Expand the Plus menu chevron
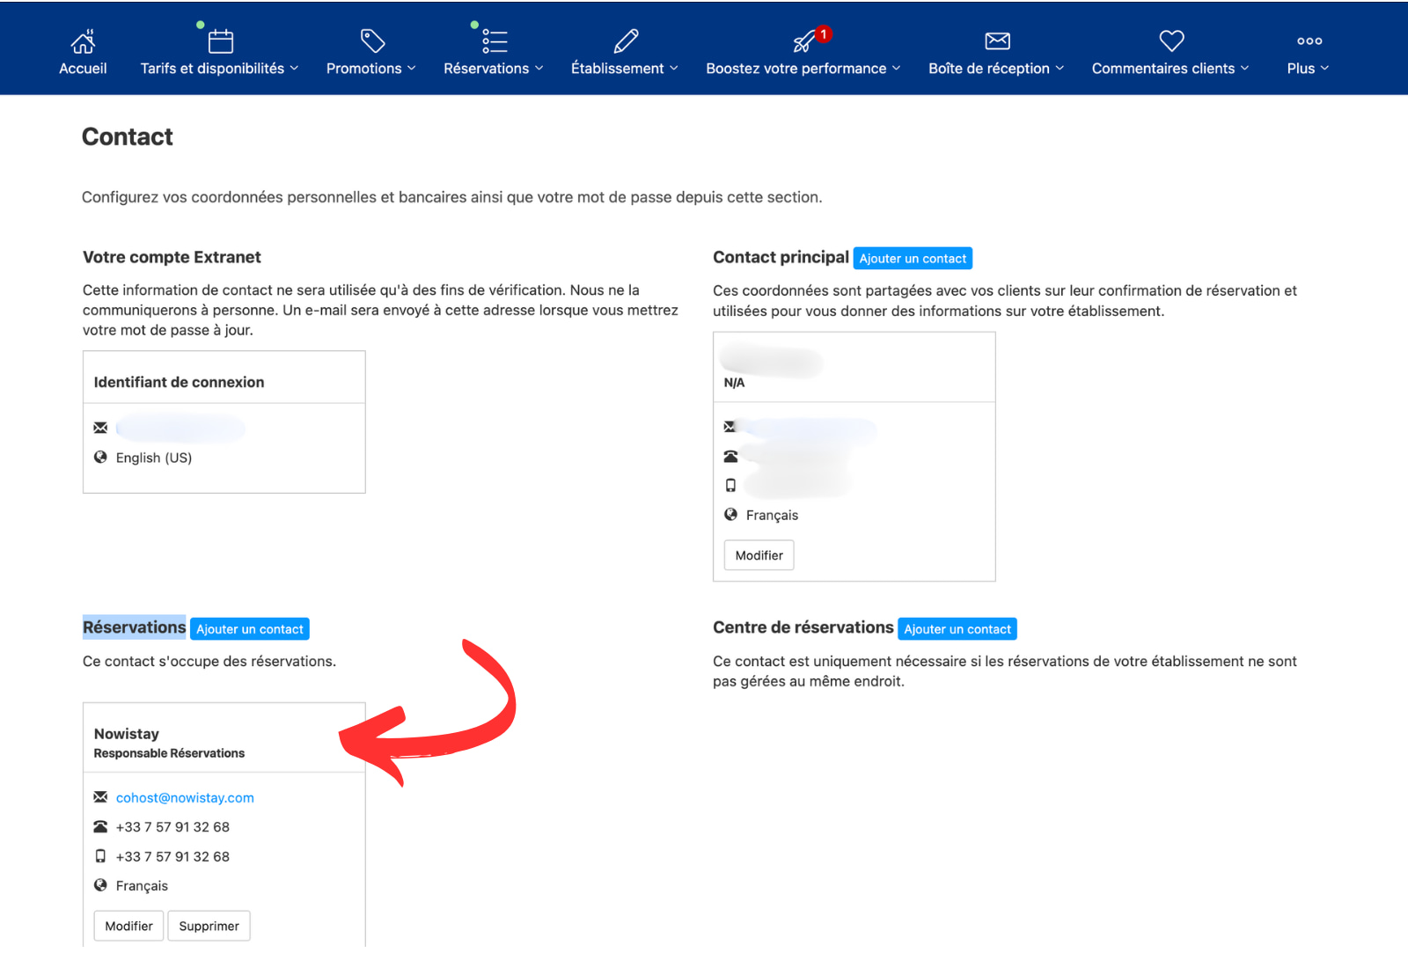This screenshot has width=1408, height=953. pos(1324,69)
